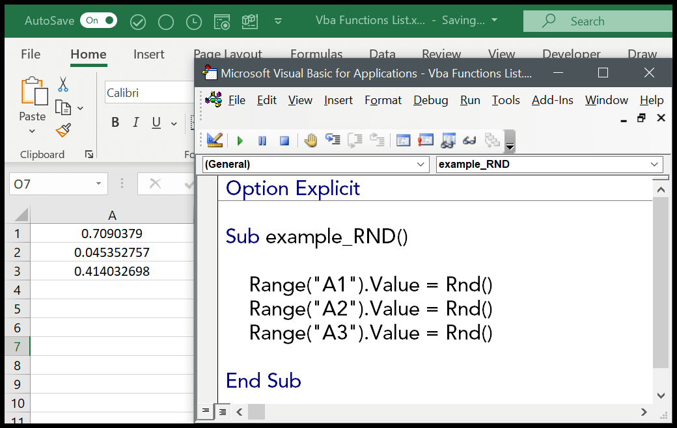Toggle Bold formatting in the ribbon
This screenshot has width=677, height=428.
point(115,122)
